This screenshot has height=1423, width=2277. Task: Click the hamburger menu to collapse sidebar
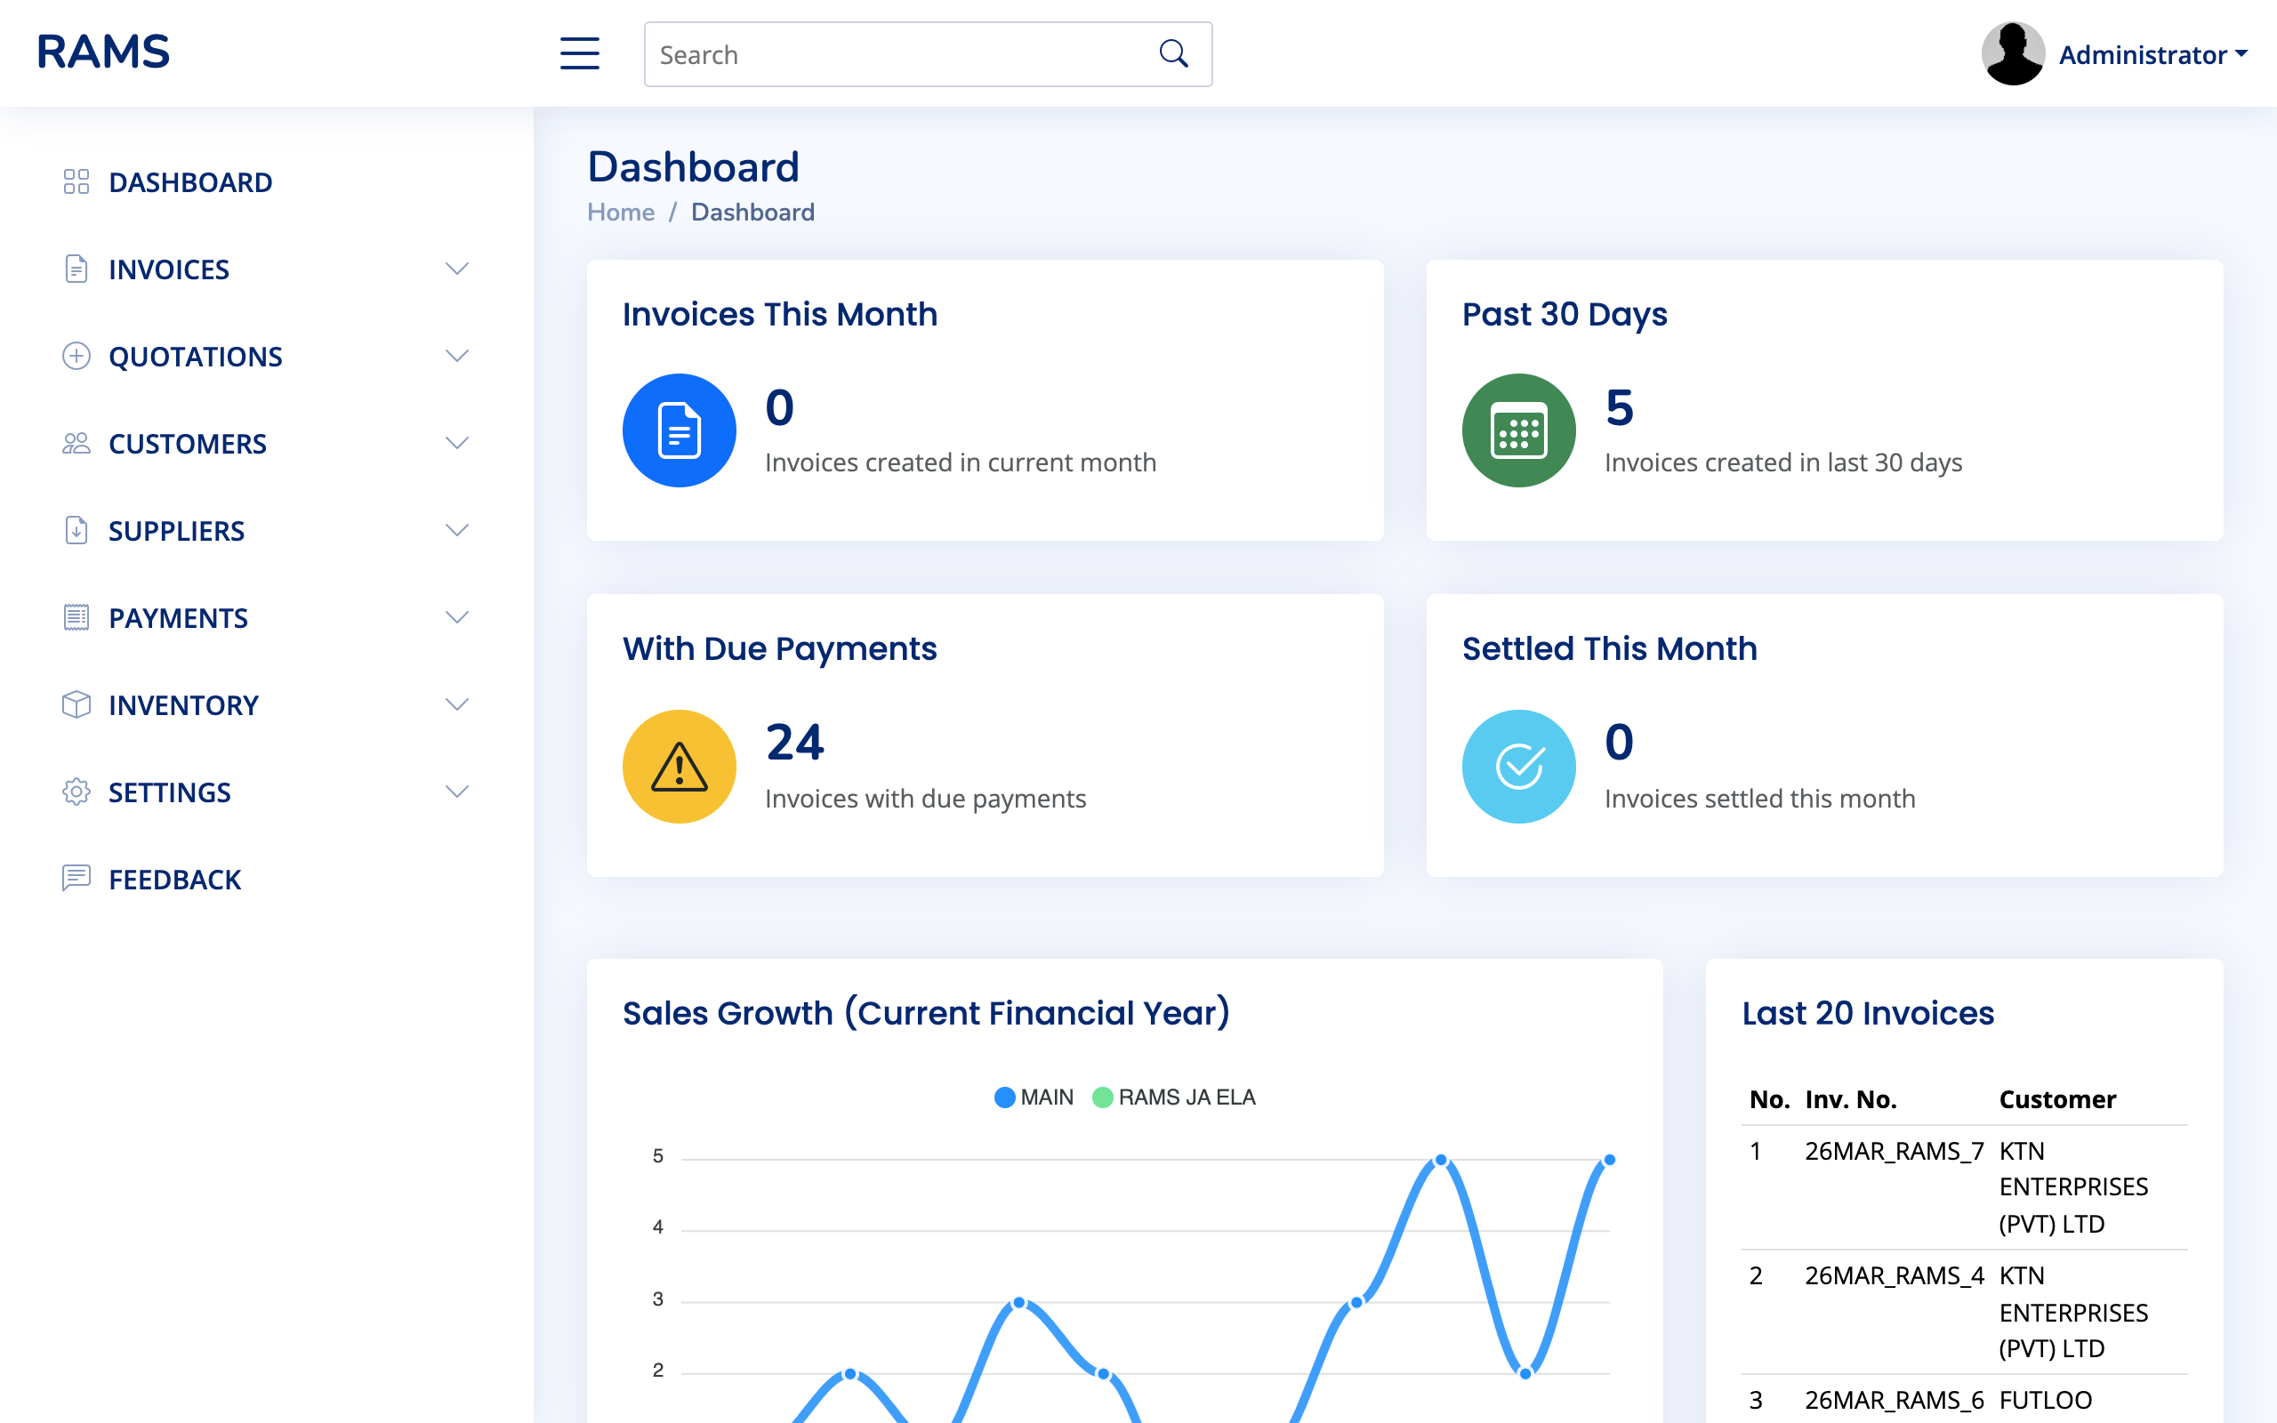click(x=579, y=53)
